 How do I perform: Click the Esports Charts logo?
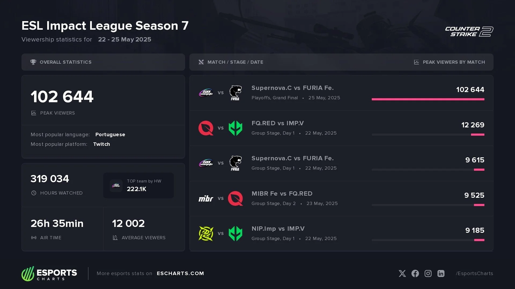49,273
